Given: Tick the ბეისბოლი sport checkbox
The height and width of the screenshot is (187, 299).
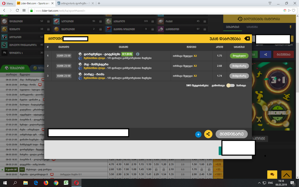Looking at the screenshot, I should [152, 21].
